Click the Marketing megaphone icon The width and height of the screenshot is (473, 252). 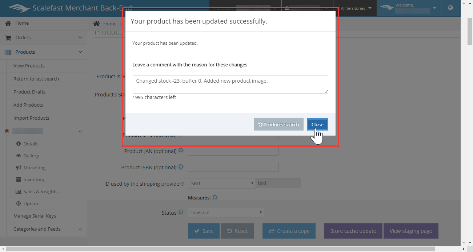coord(19,168)
